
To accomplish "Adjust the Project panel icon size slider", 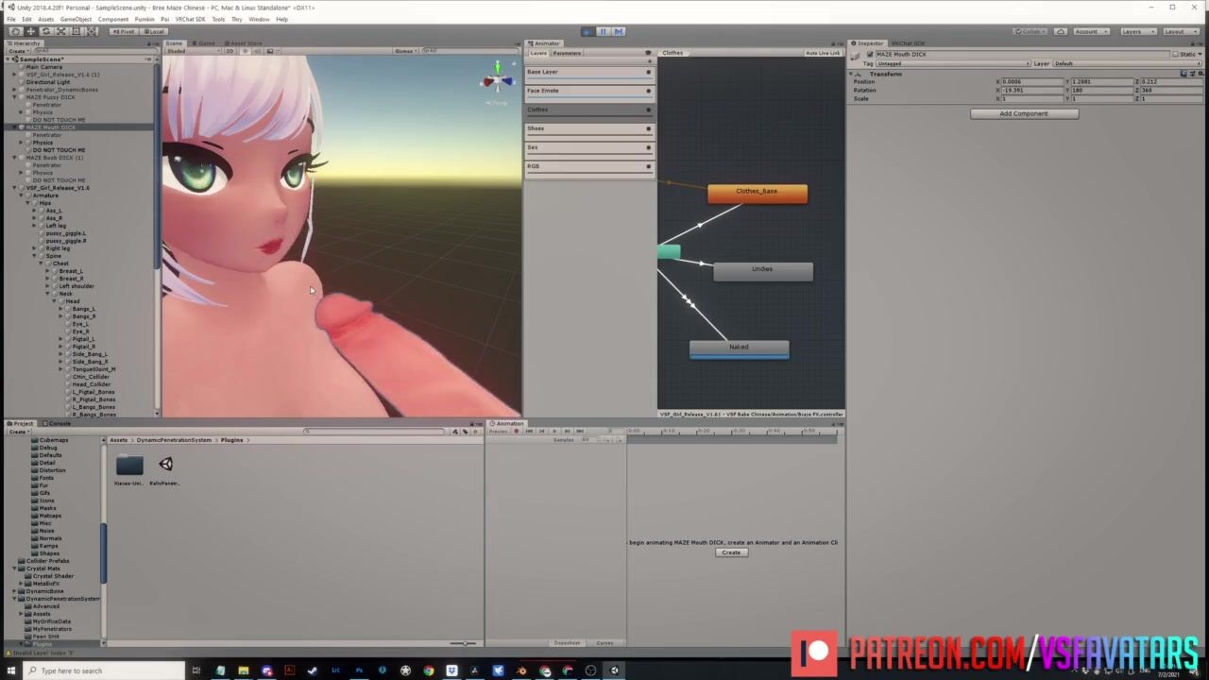I will pyautogui.click(x=463, y=643).
